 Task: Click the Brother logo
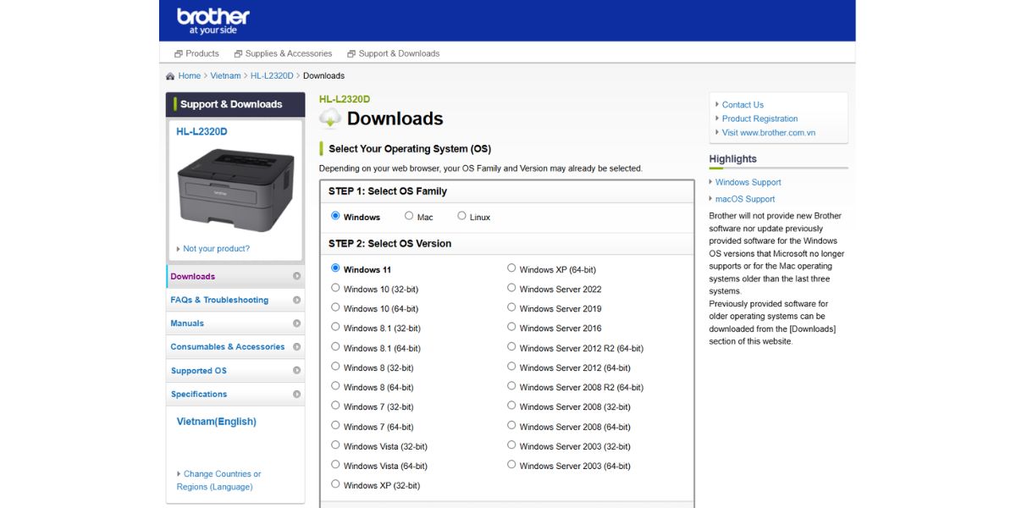(x=213, y=20)
